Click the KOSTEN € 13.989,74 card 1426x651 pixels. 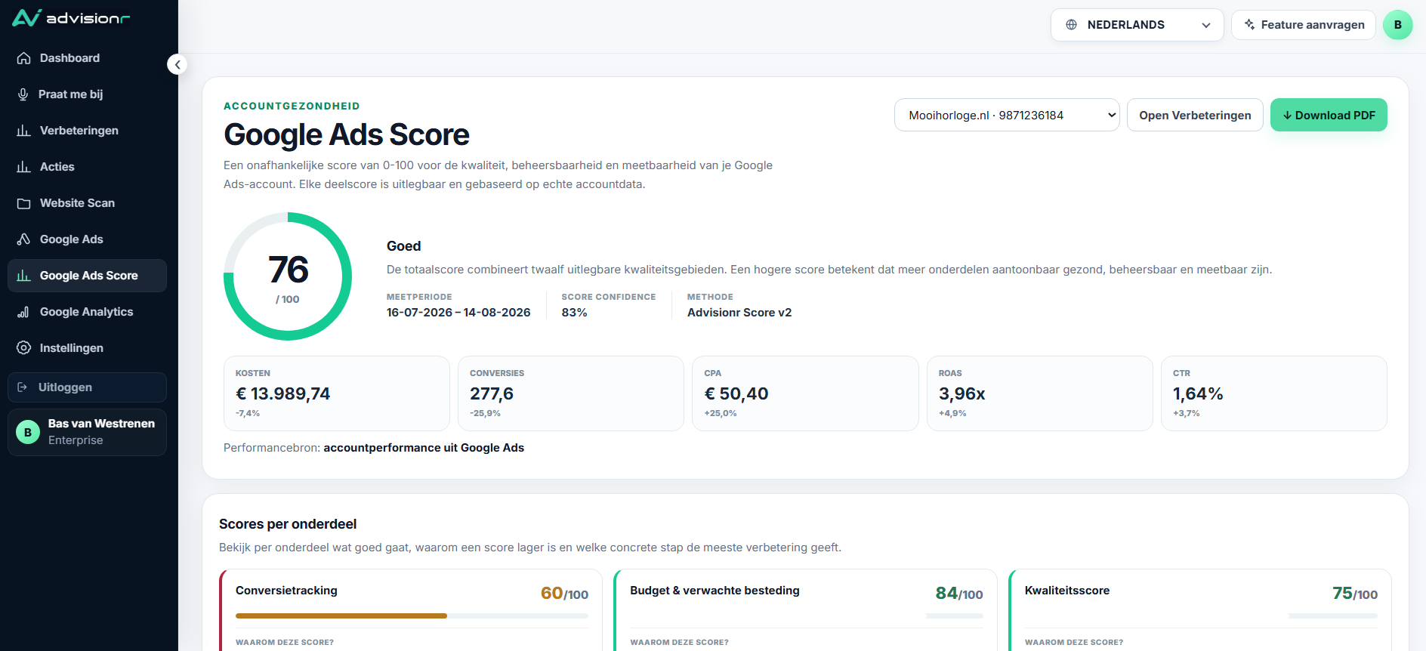337,393
